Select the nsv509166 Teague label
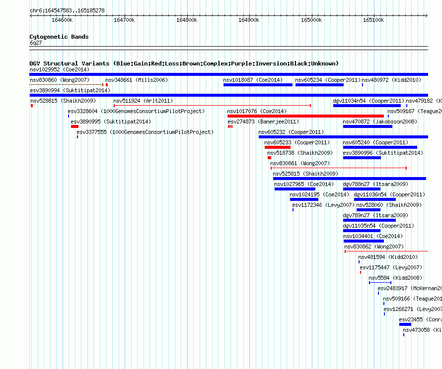The image size is (442, 369). pyautogui.click(x=412, y=299)
